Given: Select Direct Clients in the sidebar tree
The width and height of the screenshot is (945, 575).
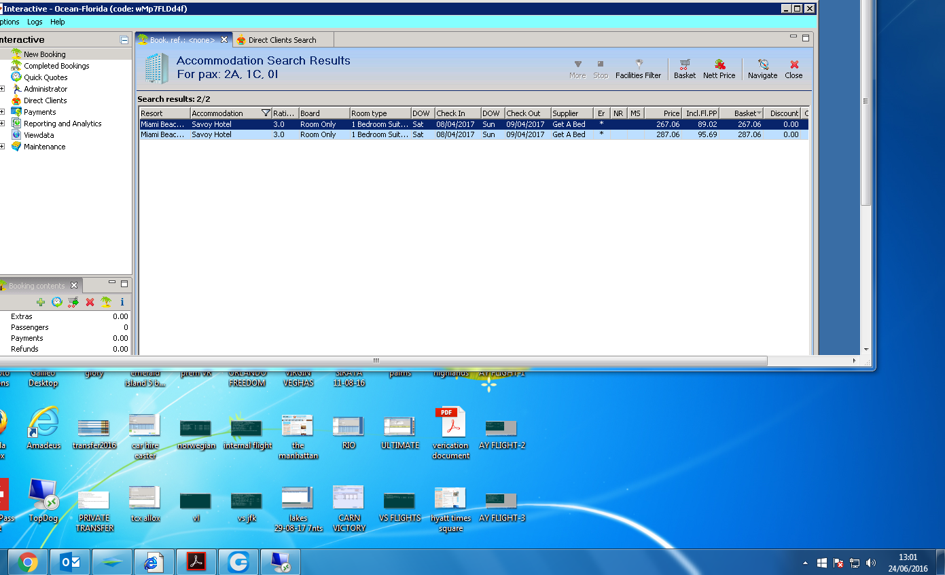Looking at the screenshot, I should 45,100.
